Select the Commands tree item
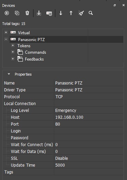This screenshot has height=180, width=127. tap(36, 52)
